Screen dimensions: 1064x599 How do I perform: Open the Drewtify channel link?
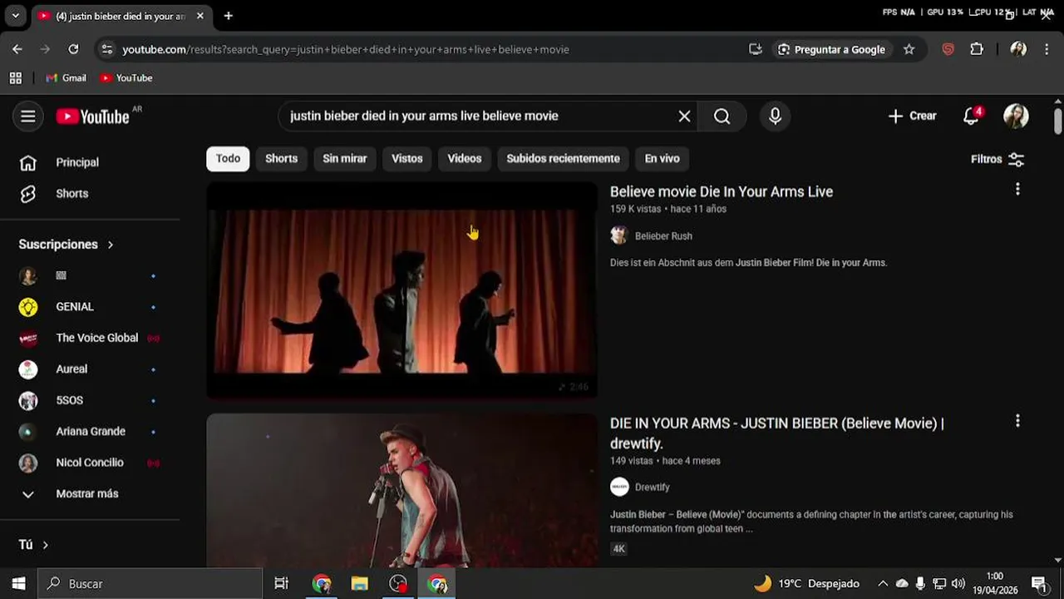click(653, 488)
